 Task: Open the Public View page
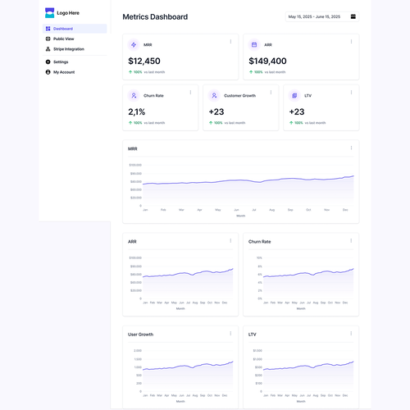75,39
